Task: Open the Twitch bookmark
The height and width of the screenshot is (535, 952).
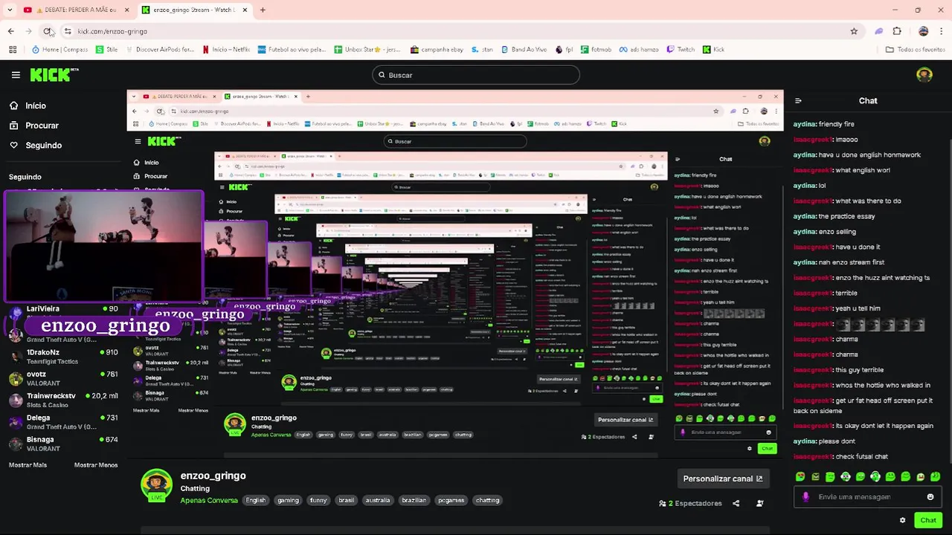Action: (x=681, y=50)
